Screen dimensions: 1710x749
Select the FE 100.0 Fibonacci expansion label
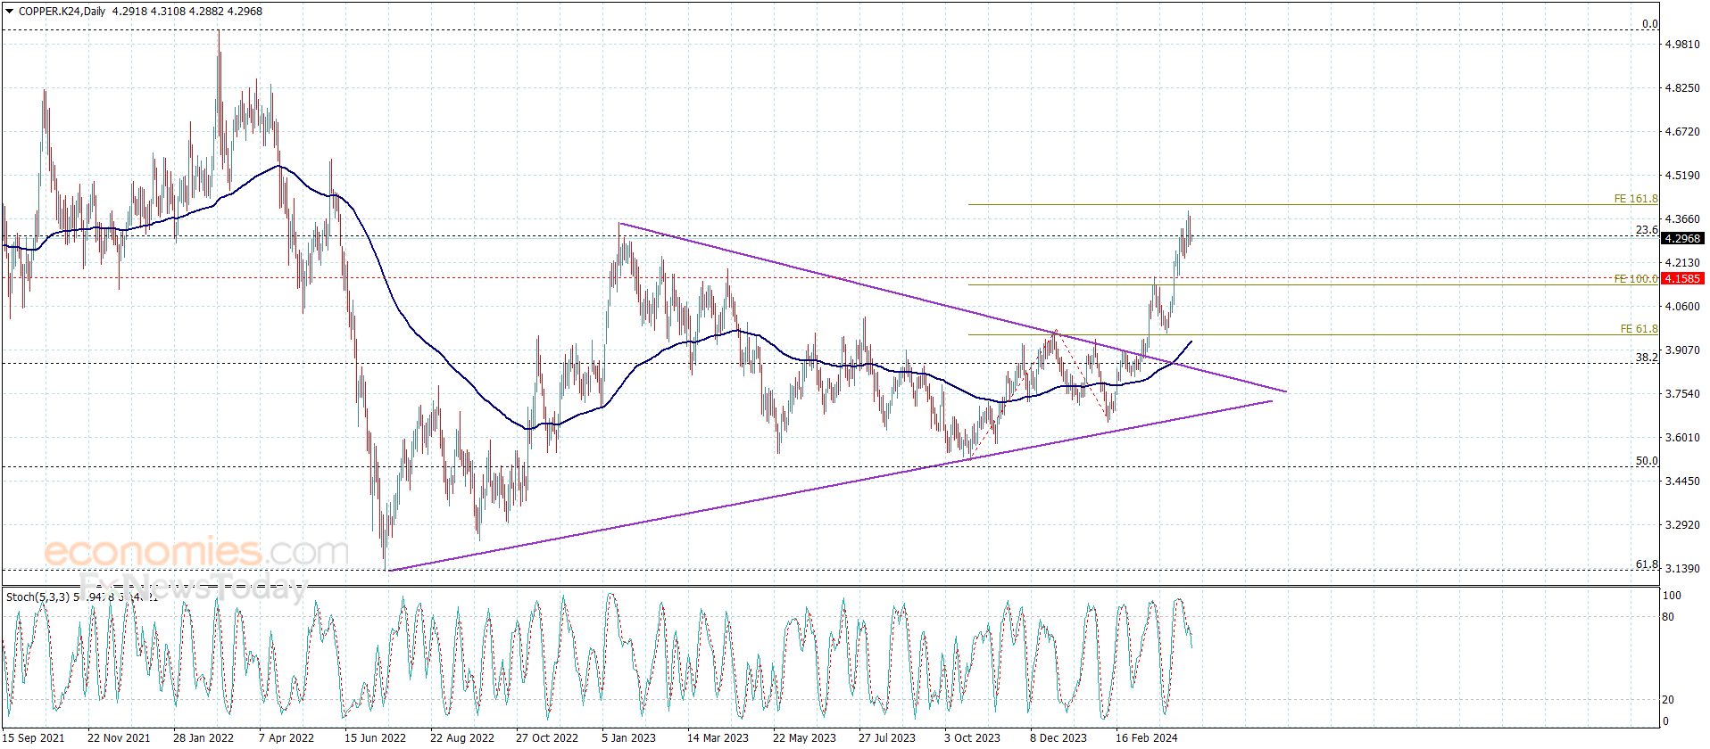(x=1635, y=279)
